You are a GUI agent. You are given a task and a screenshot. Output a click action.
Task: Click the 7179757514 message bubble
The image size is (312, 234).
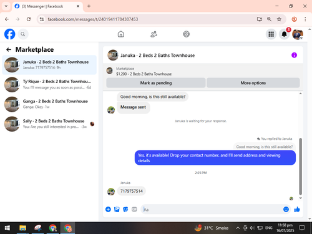[x=132, y=191]
